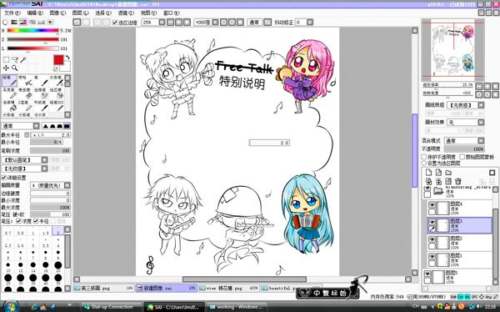Activate the move tool
The image size is (500, 312).
pyautogui.click(x=6, y=68)
